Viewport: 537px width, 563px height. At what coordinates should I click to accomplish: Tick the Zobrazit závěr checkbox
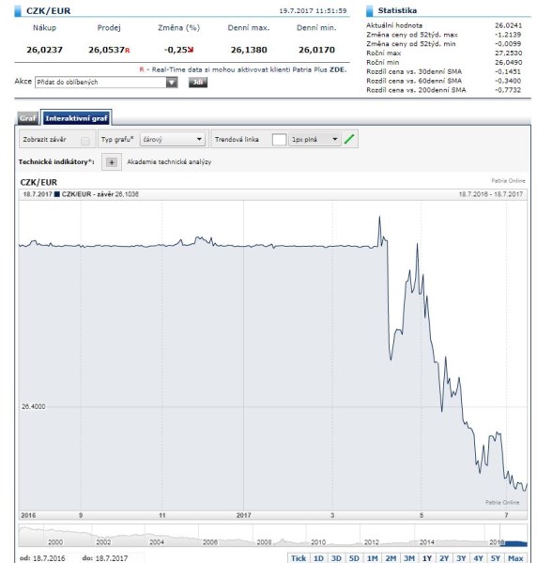tap(85, 141)
